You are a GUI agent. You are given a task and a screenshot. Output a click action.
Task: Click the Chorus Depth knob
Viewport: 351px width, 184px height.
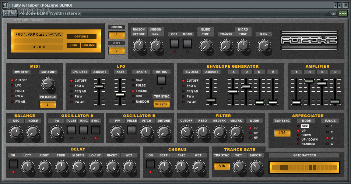[165, 167]
